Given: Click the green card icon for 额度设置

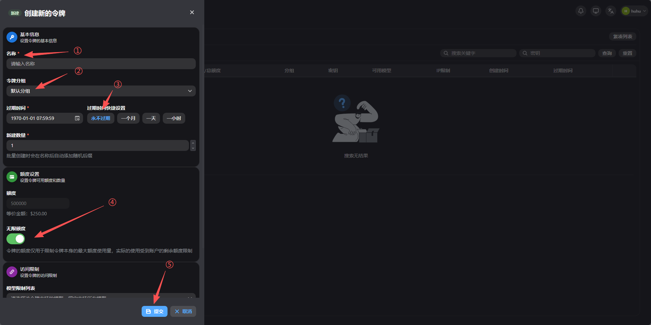Looking at the screenshot, I should click(12, 177).
